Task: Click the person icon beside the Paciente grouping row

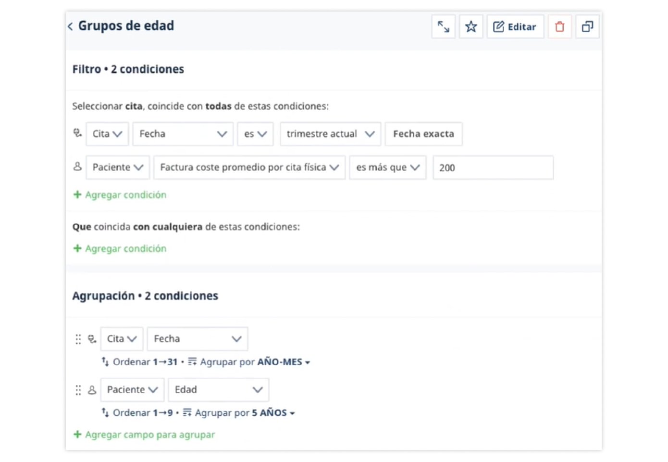Action: coord(92,390)
